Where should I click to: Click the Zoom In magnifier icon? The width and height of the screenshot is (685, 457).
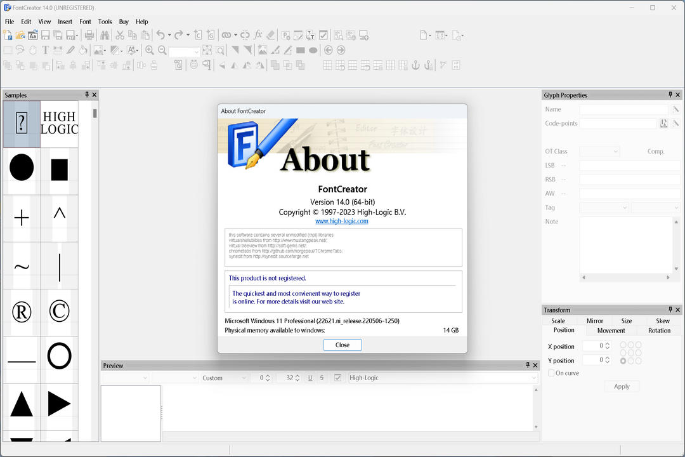point(150,50)
